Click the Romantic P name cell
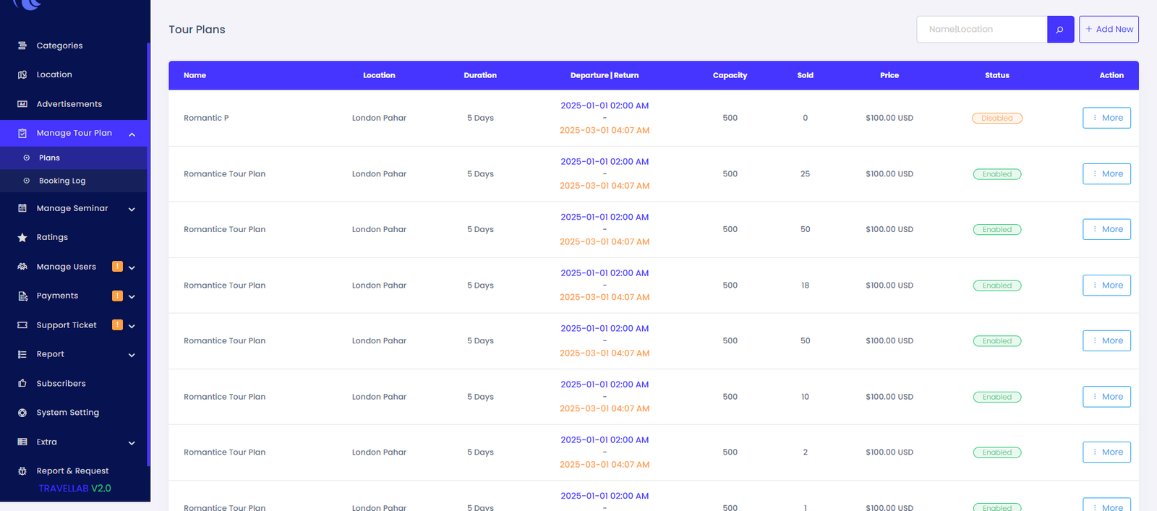 206,118
